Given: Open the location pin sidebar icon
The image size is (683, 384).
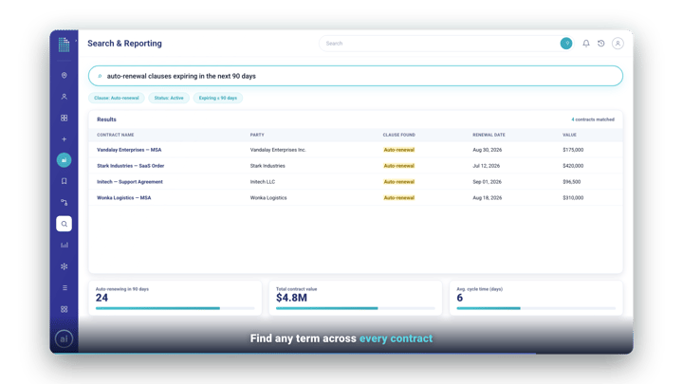Looking at the screenshot, I should 65,75.
